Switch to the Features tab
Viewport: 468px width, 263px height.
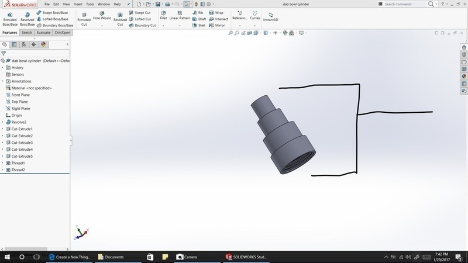pos(9,33)
